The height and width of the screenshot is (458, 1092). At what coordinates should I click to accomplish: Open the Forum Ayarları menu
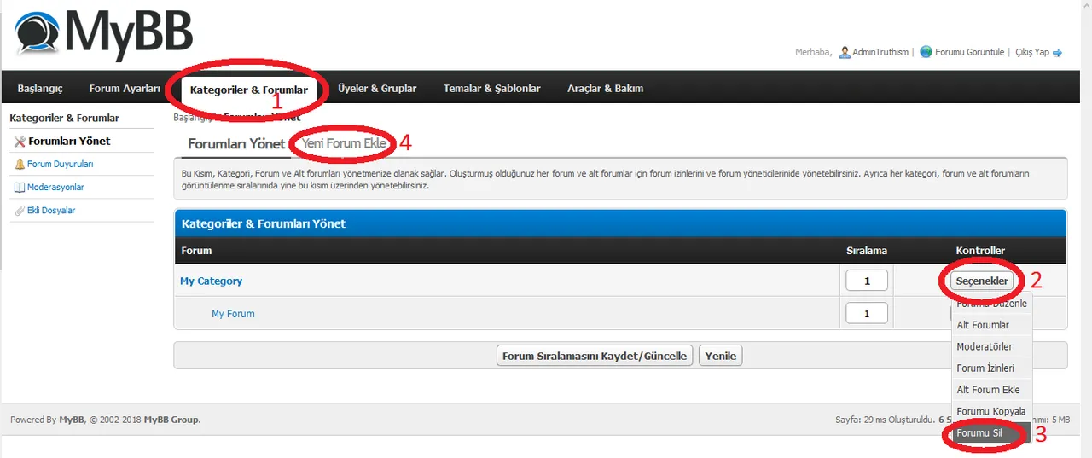pos(125,88)
